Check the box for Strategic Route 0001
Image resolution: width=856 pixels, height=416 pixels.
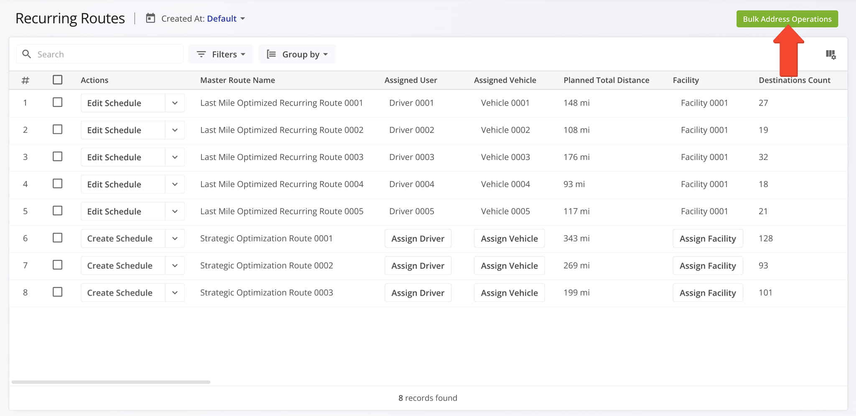click(58, 238)
